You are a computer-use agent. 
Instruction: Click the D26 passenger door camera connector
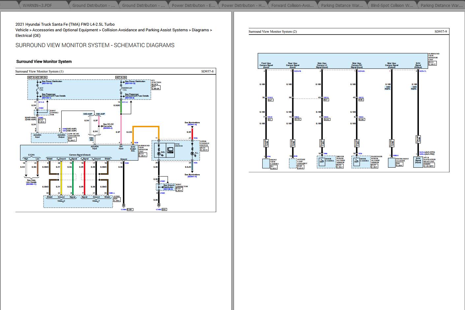click(360, 154)
